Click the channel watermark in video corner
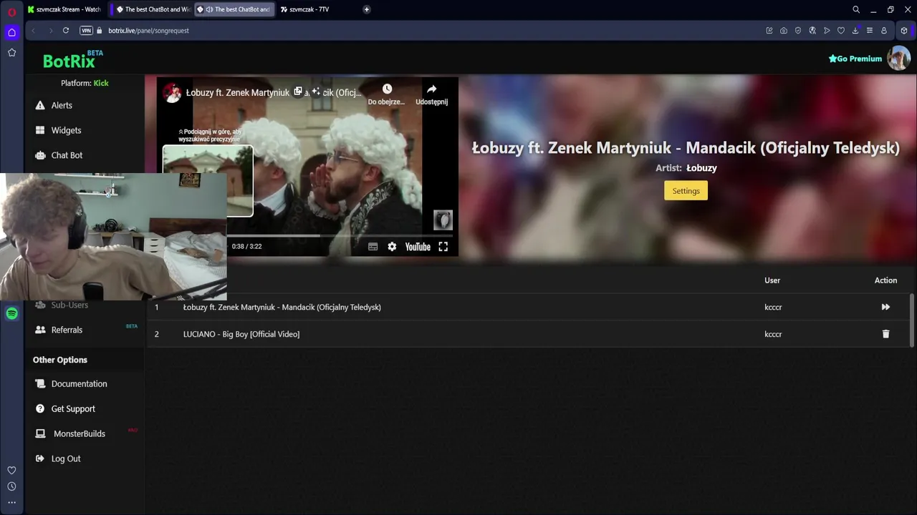Screen dimensions: 917x515 click(x=443, y=220)
